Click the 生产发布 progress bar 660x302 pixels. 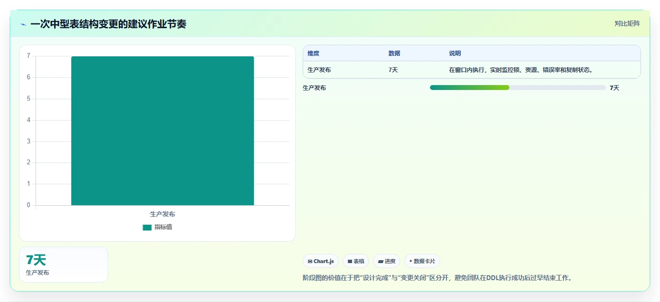518,88
